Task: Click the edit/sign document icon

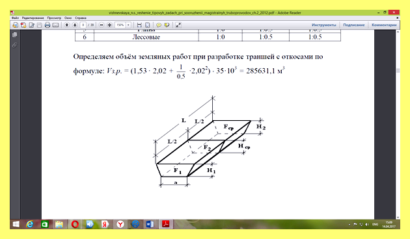Action: pyautogui.click(x=32, y=25)
